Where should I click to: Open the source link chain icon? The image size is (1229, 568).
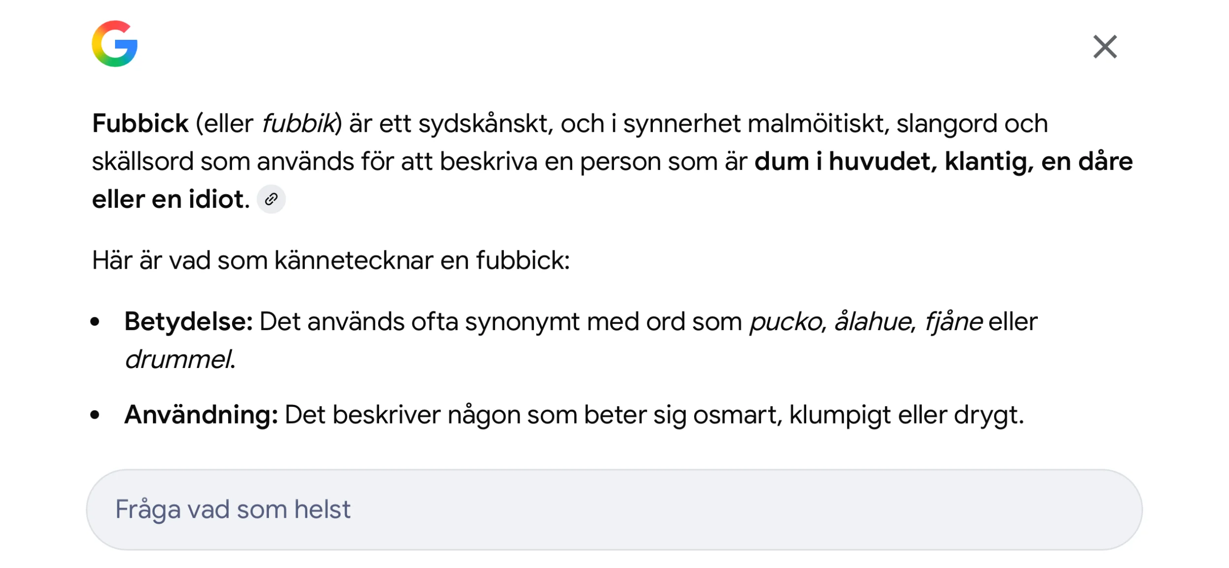tap(271, 199)
